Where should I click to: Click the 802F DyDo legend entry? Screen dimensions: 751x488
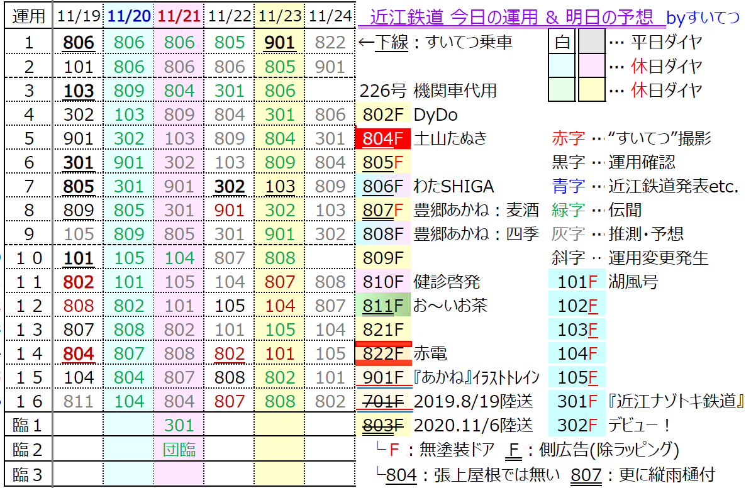tap(410, 114)
